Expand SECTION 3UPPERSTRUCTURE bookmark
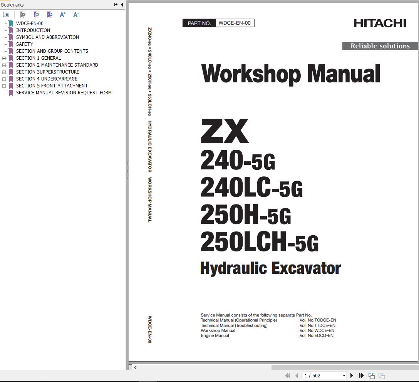Screen dimensions: 419x382 [4, 72]
